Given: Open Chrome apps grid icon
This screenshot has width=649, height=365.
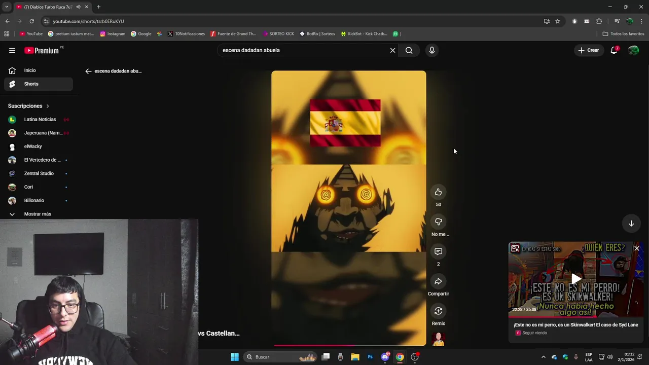Looking at the screenshot, I should click(x=7, y=34).
